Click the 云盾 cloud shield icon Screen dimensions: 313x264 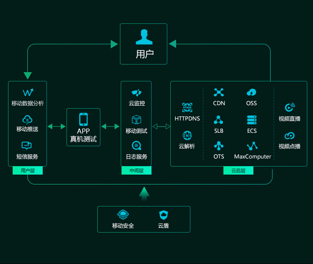[163, 215]
